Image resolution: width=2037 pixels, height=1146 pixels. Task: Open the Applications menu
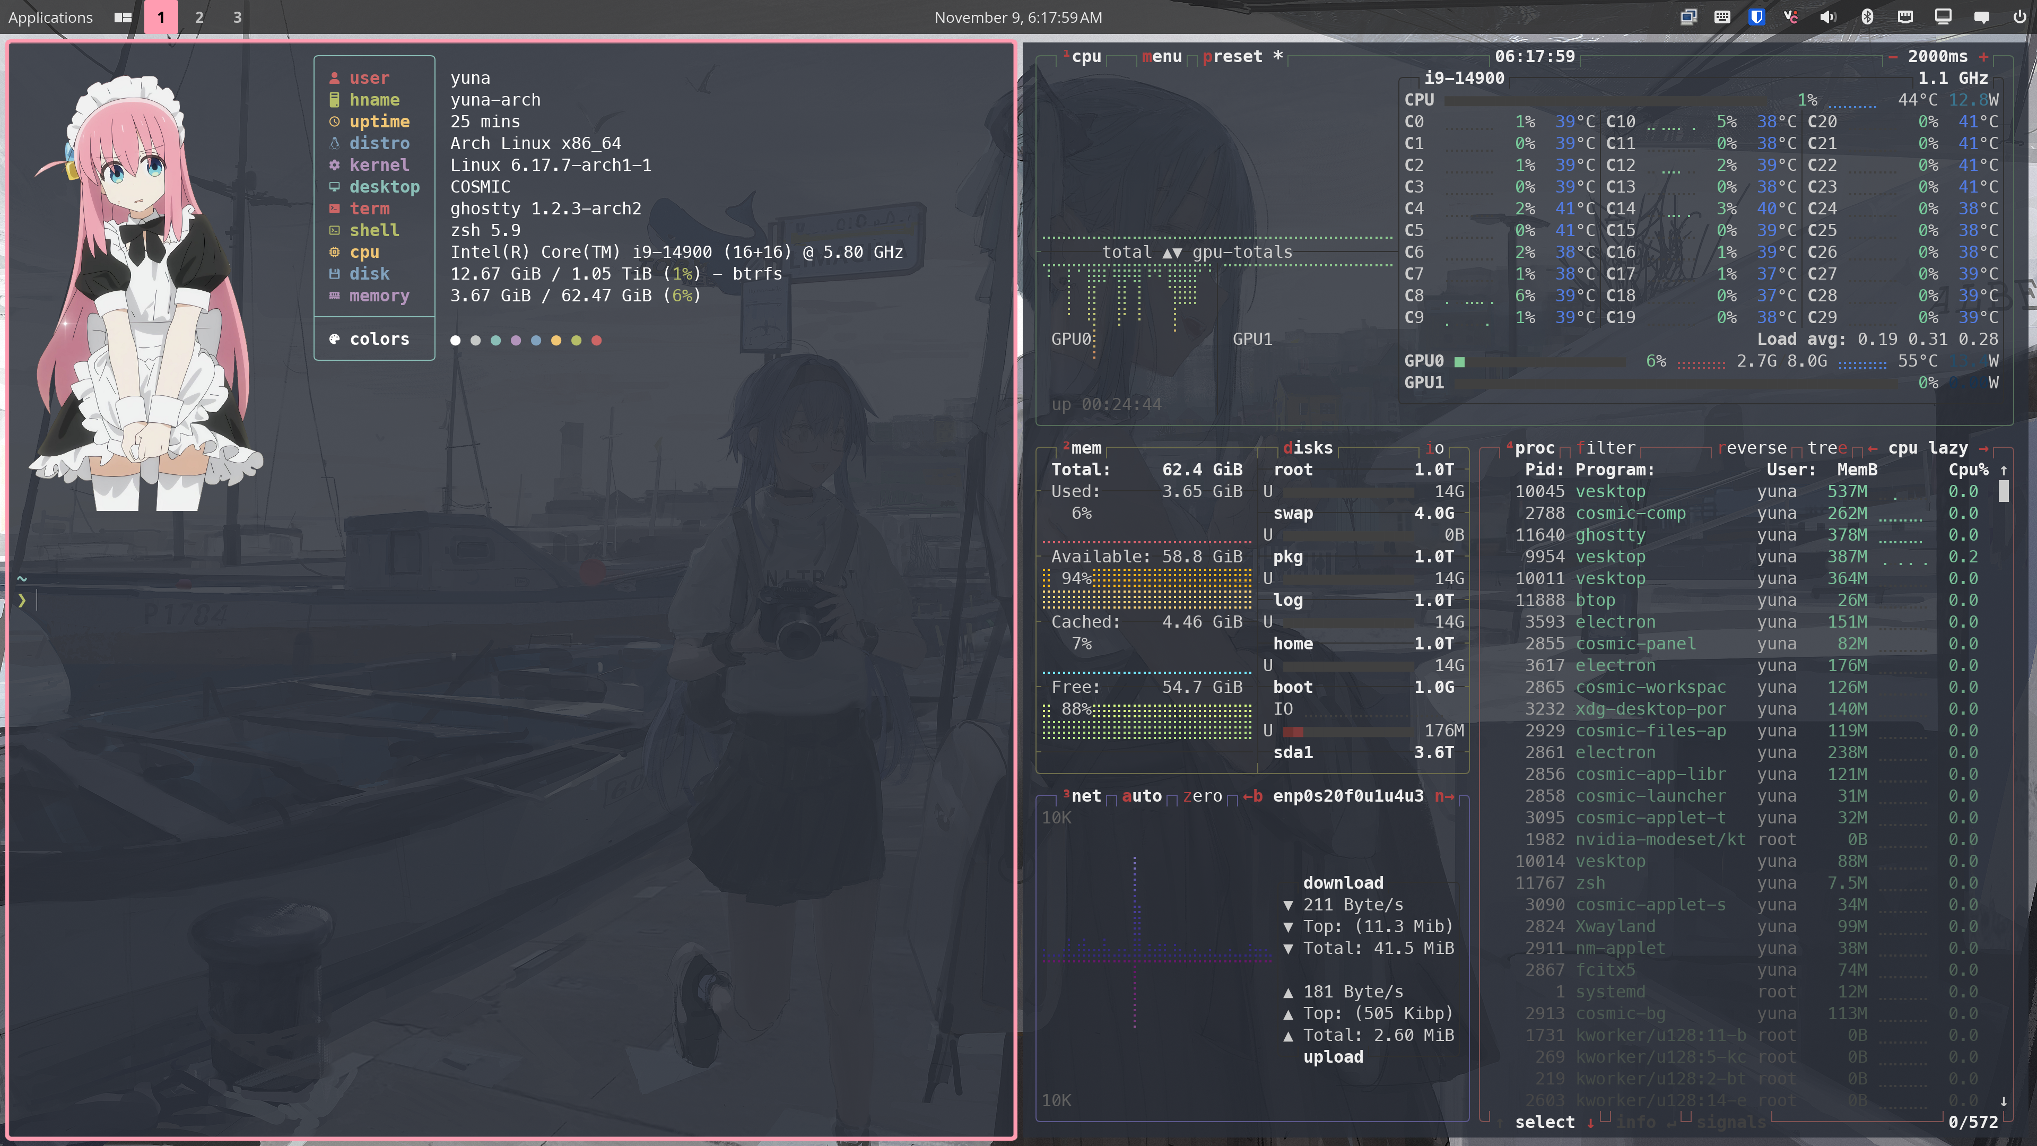(x=50, y=16)
